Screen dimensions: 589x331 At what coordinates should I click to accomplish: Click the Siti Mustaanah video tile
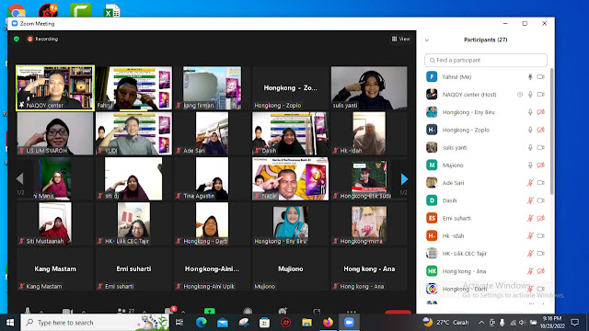pyautogui.click(x=55, y=224)
